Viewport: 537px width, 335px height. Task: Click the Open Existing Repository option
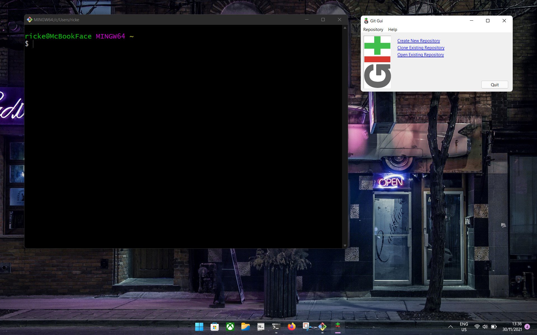(421, 54)
